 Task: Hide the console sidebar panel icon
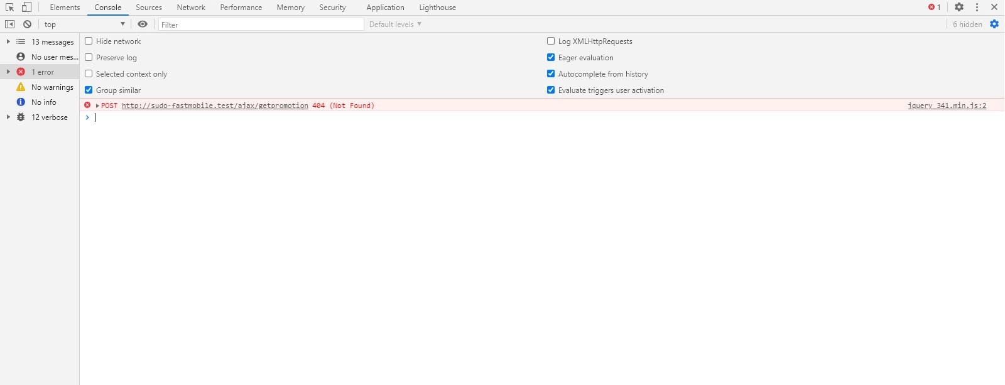(x=10, y=24)
